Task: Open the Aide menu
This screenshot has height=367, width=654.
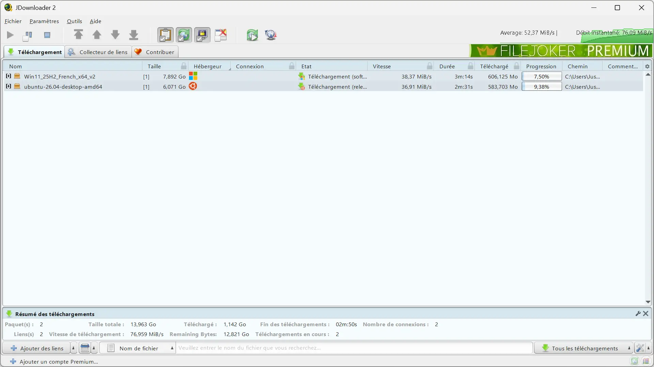Action: click(95, 21)
